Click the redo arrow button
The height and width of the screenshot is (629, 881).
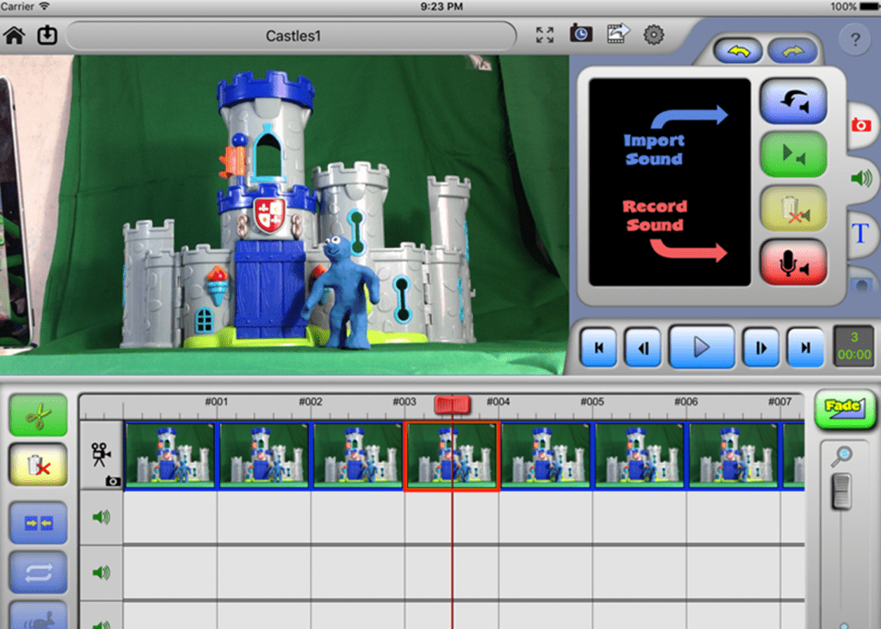point(792,52)
